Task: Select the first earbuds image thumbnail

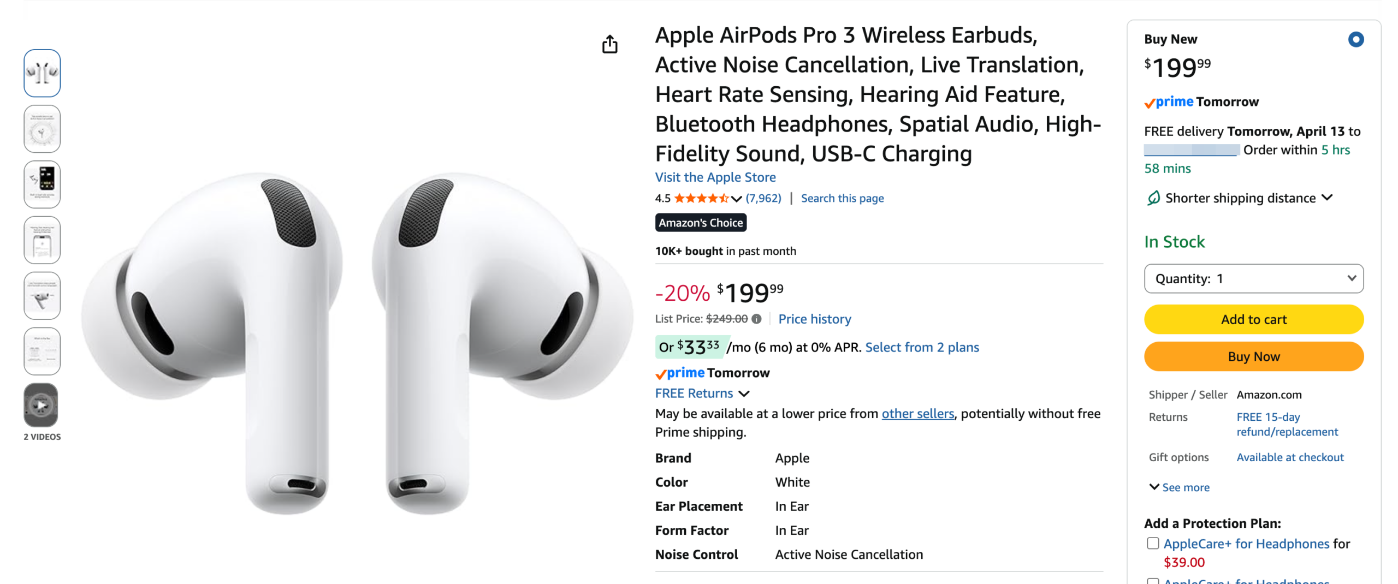Action: (x=42, y=73)
